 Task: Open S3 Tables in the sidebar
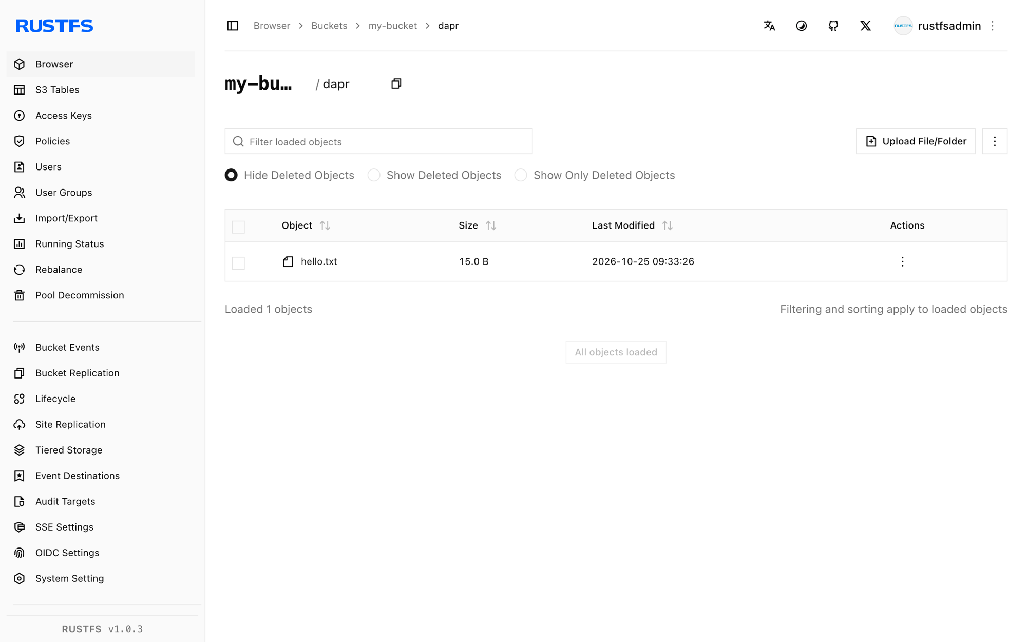101,90
